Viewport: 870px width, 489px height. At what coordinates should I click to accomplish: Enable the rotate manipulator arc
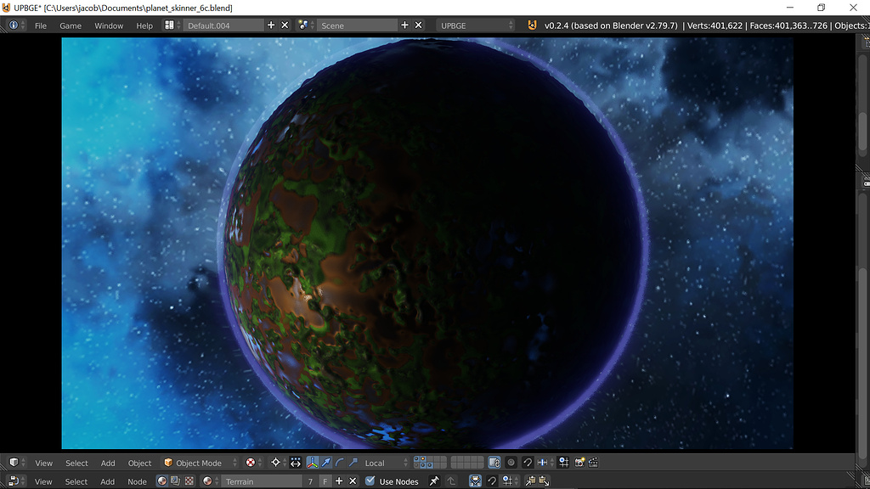click(340, 463)
